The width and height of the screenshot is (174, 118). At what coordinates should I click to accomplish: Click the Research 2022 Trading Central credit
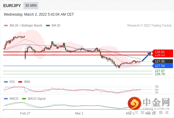[x=149, y=25]
